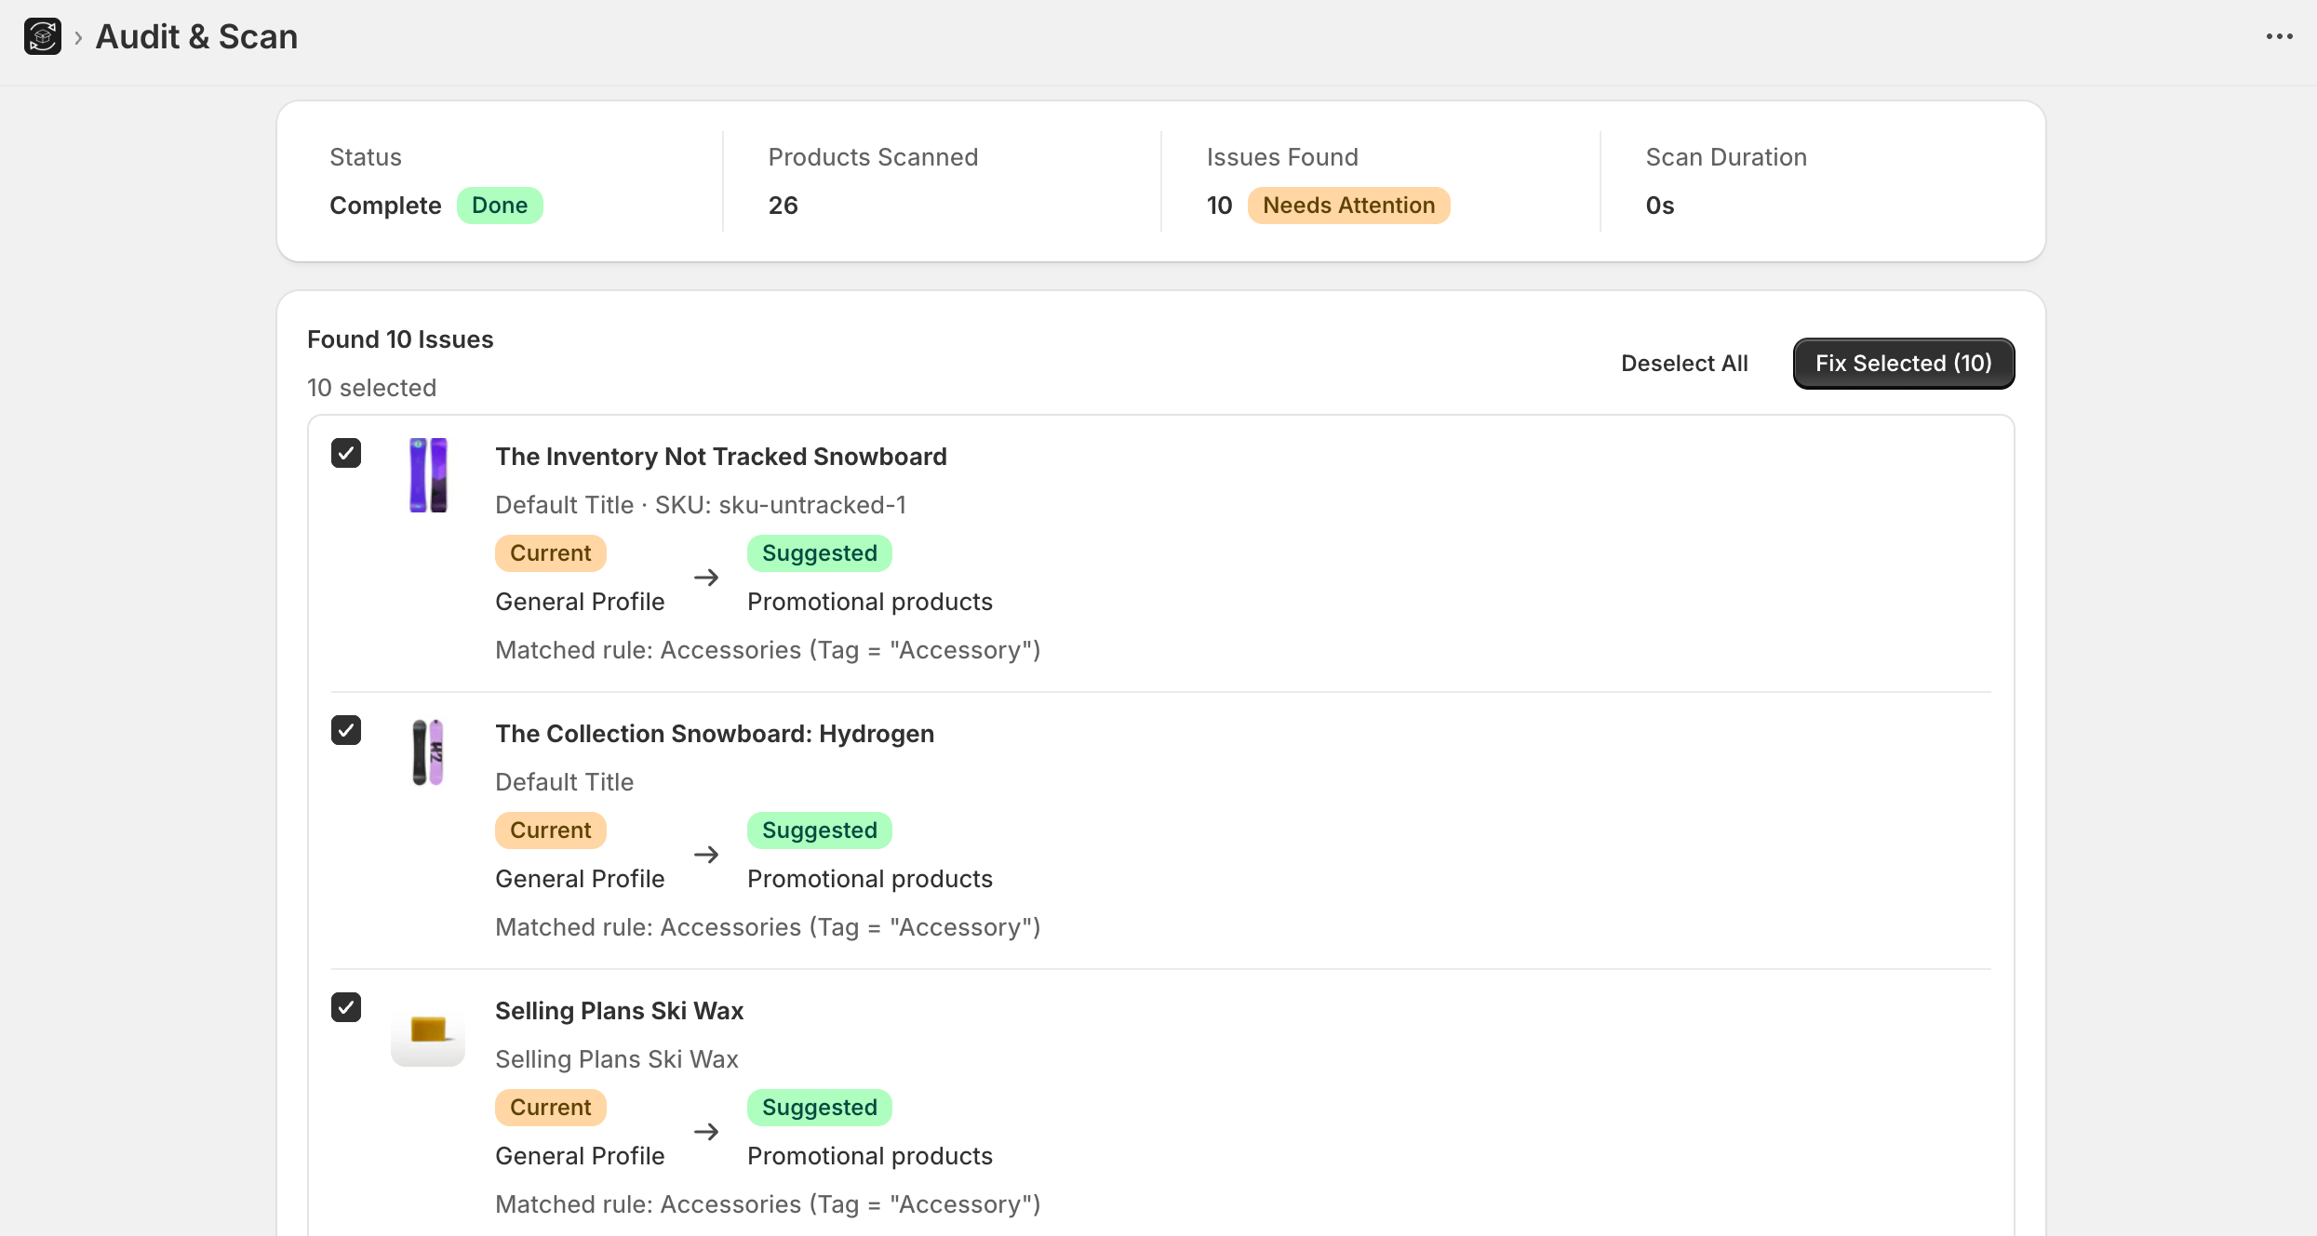Open the three-dot overflow menu
Screen dimensions: 2317x1236
2279,36
